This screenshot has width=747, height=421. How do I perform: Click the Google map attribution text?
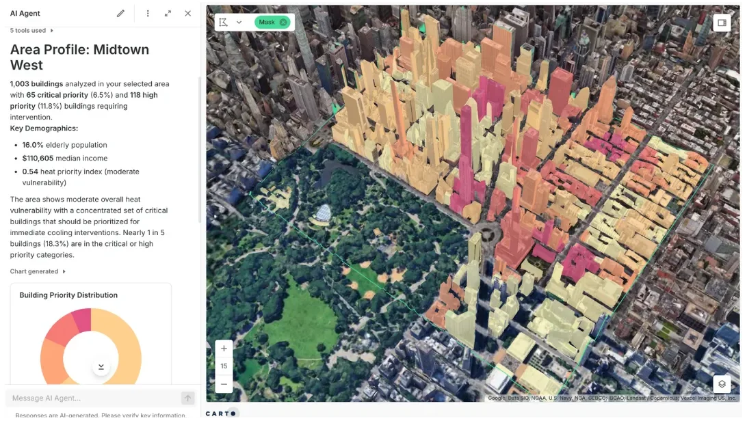[x=612, y=398]
